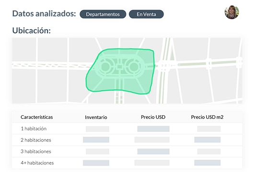The image size is (255, 172).
Task: Click the Departamentos filter pill
Action: click(x=103, y=14)
